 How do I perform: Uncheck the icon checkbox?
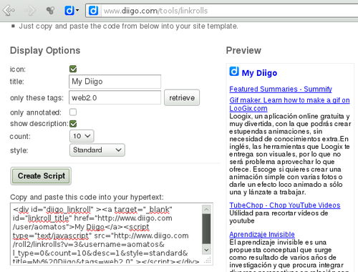click(x=73, y=69)
